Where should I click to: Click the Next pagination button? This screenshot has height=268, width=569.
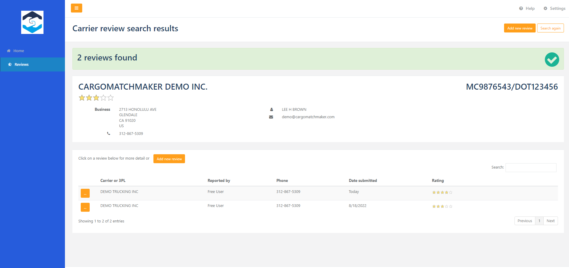coord(551,221)
